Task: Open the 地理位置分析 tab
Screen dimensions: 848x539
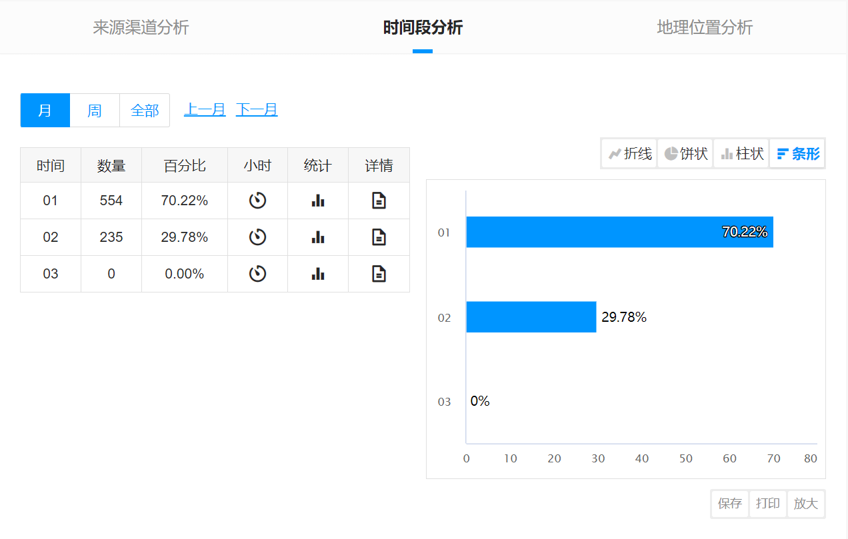Action: (x=705, y=27)
